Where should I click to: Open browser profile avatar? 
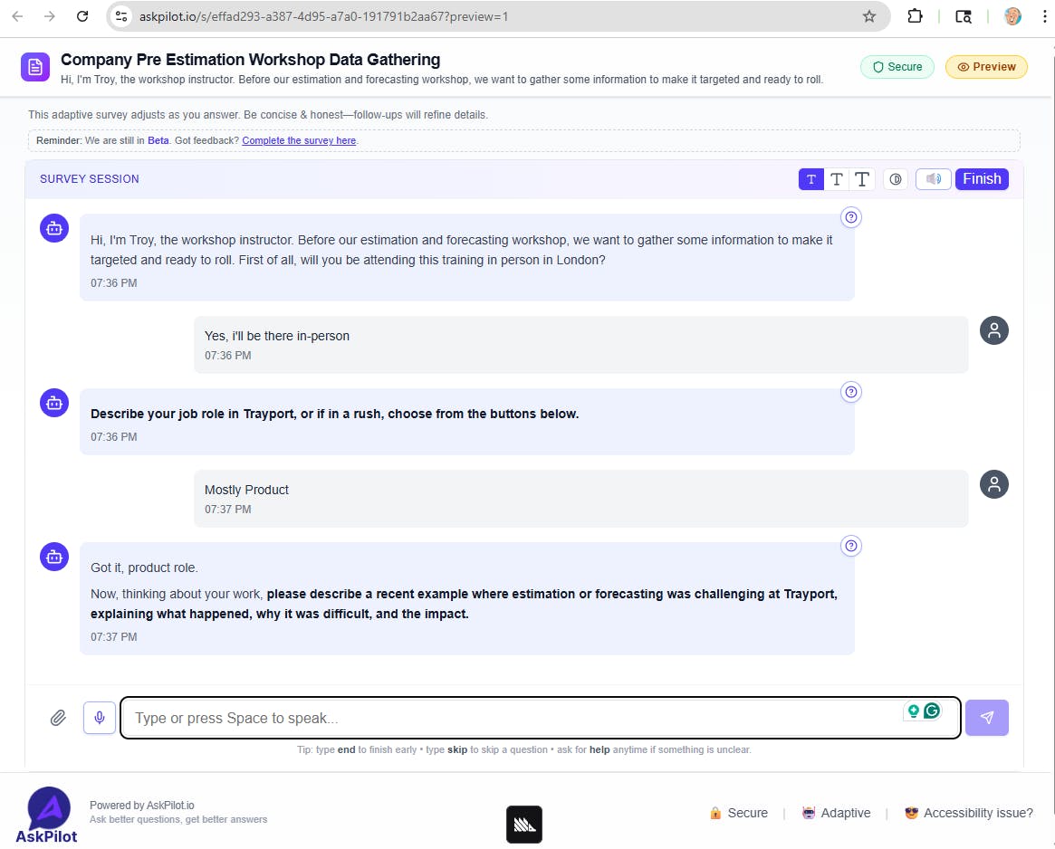[x=1012, y=16]
